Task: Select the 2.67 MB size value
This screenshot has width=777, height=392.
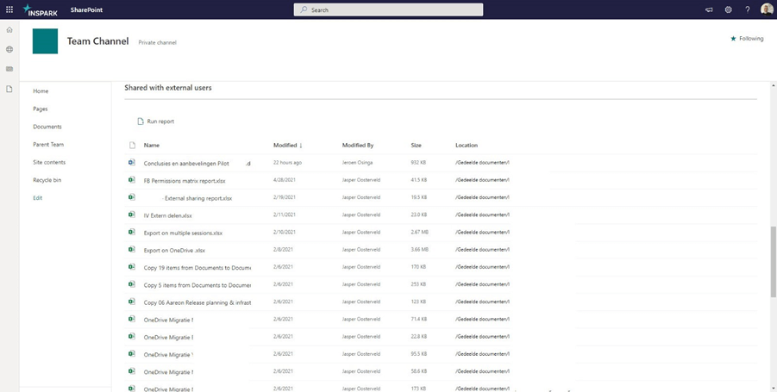Action: (x=420, y=232)
